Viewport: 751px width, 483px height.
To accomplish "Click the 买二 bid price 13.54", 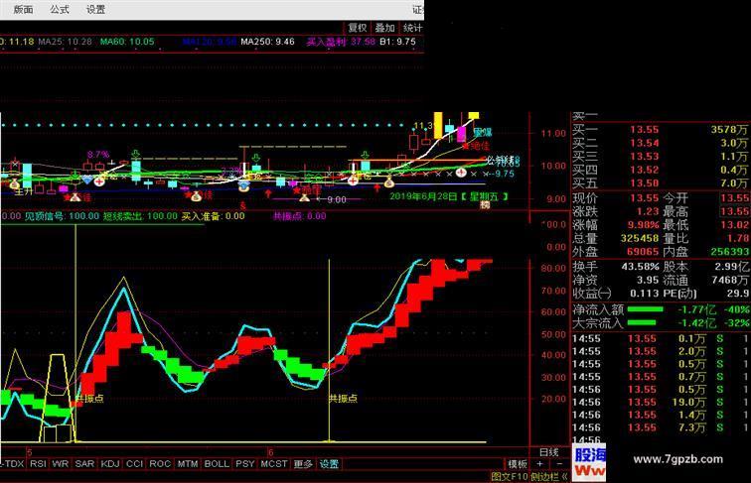I will (x=644, y=143).
